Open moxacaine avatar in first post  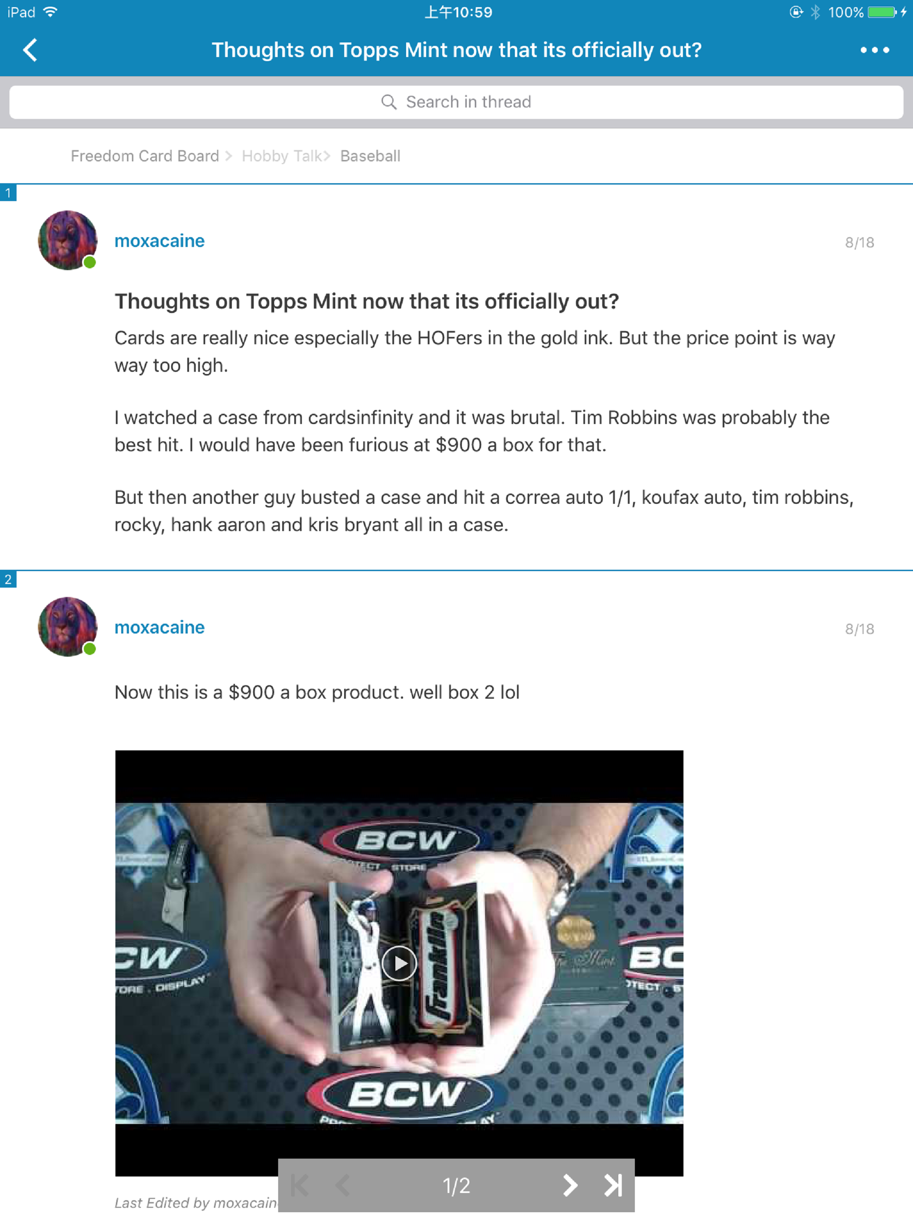67,240
